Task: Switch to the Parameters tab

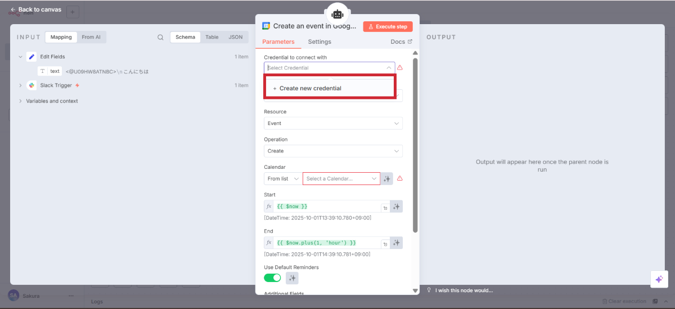Action: point(278,42)
